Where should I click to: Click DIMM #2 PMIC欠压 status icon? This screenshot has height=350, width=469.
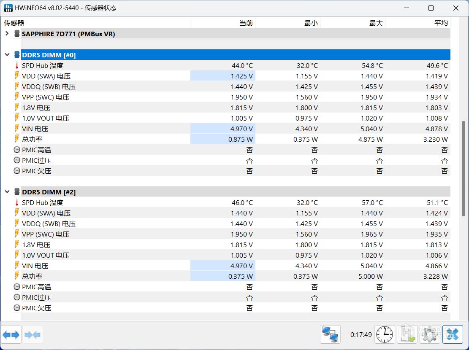(17, 307)
